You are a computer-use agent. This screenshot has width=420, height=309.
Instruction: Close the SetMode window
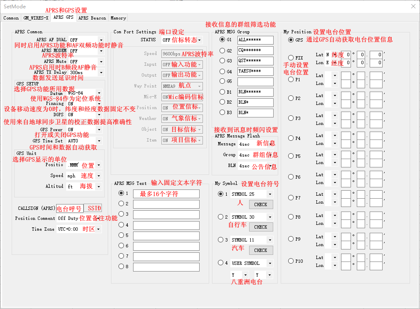(413, 6)
